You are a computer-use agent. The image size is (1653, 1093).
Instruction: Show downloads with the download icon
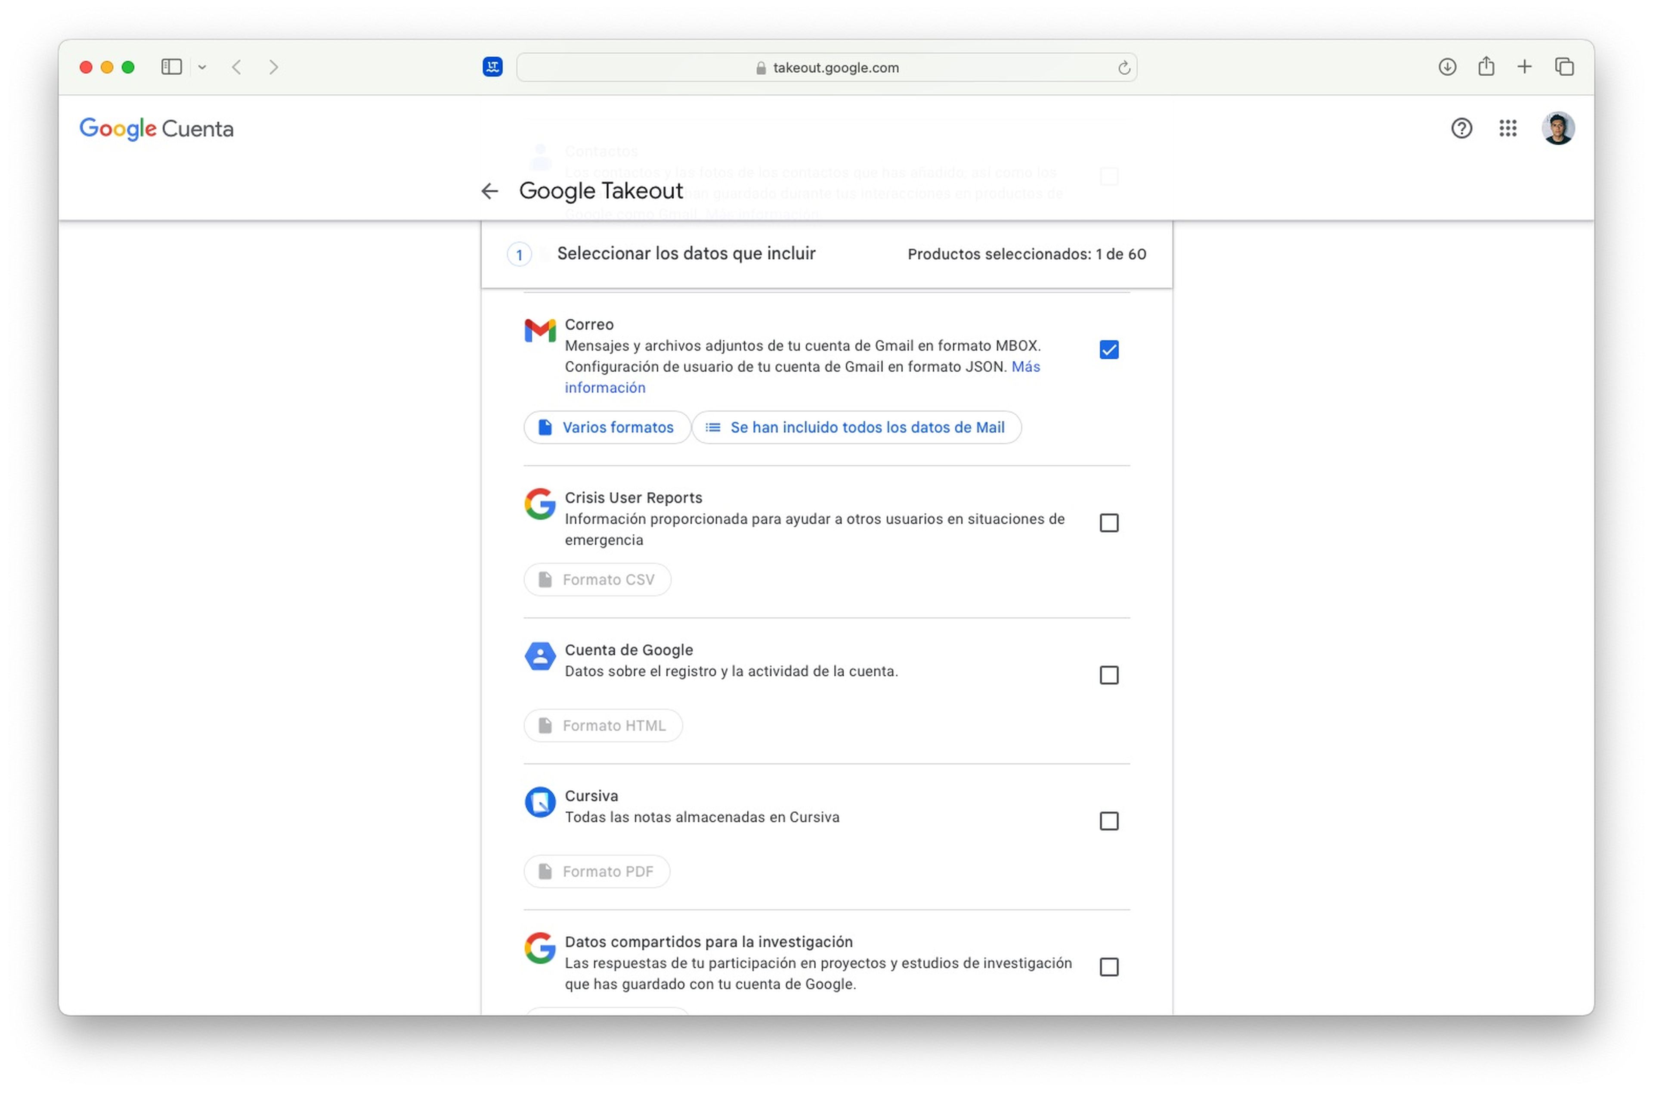(x=1447, y=67)
